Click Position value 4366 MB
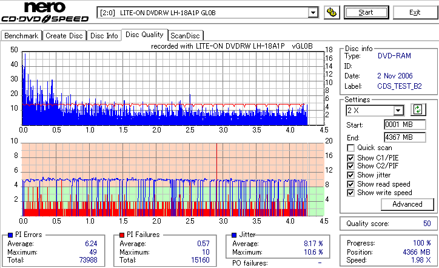Viewport: 439px width, 268px height. [x=417, y=252]
